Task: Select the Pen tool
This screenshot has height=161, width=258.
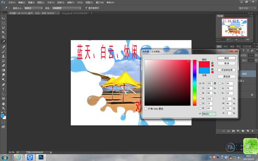Action: pyautogui.click(x=3, y=85)
